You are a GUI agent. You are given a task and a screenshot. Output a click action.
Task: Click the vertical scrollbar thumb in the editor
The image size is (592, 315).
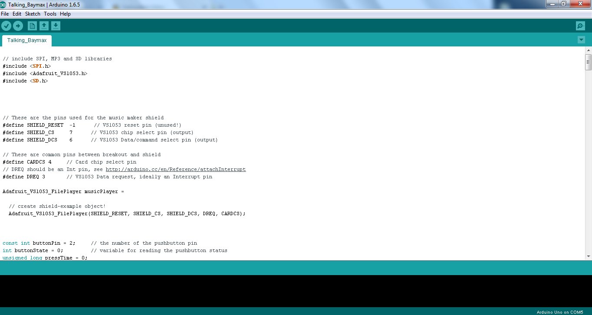tap(588, 62)
